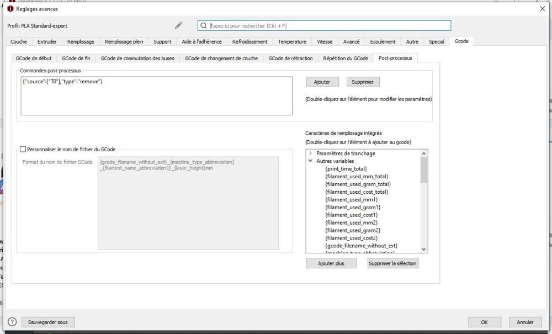Select the remove T0 post-process command
The image size is (552, 334).
[x=63, y=81]
